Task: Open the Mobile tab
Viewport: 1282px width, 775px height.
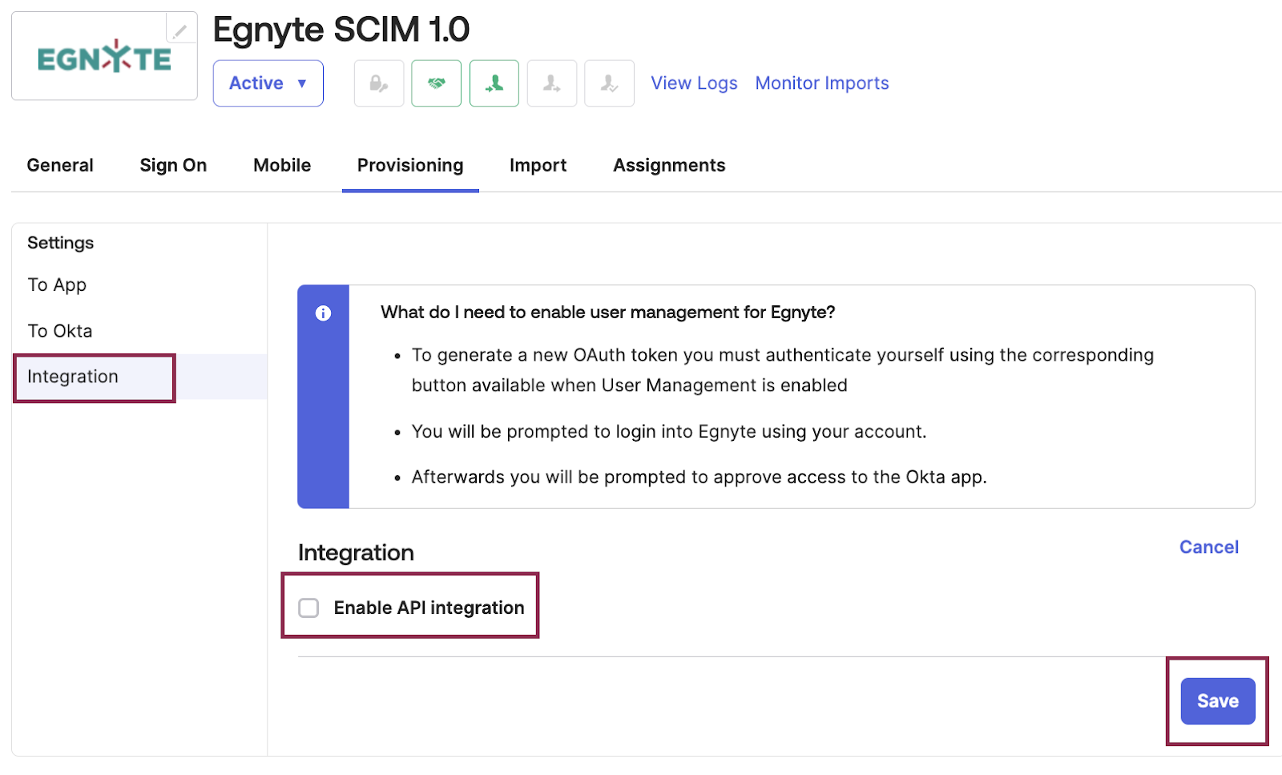Action: [281, 165]
